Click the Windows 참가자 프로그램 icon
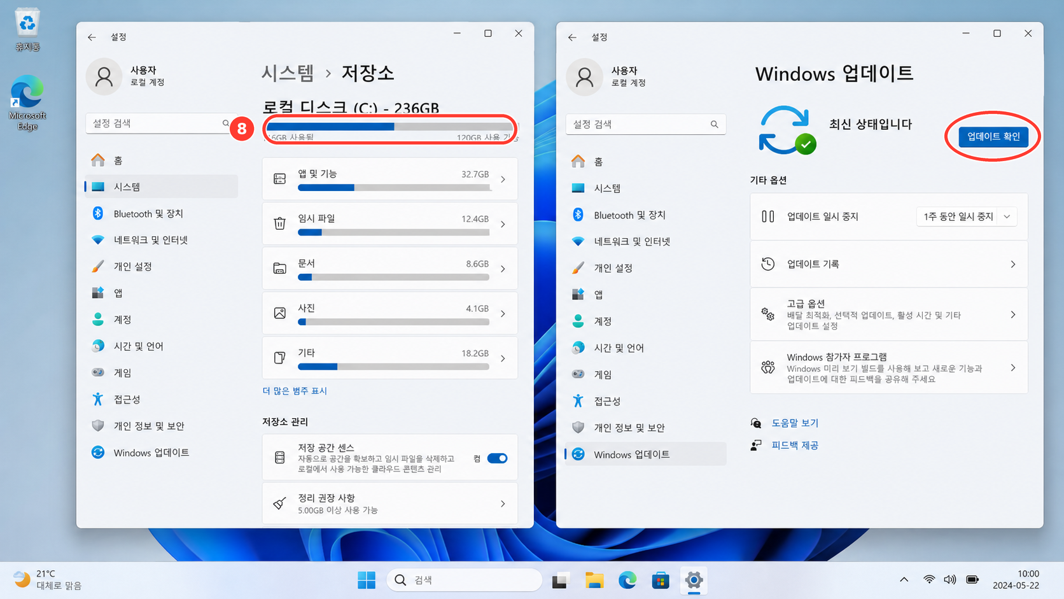This screenshot has height=599, width=1064. [x=768, y=367]
